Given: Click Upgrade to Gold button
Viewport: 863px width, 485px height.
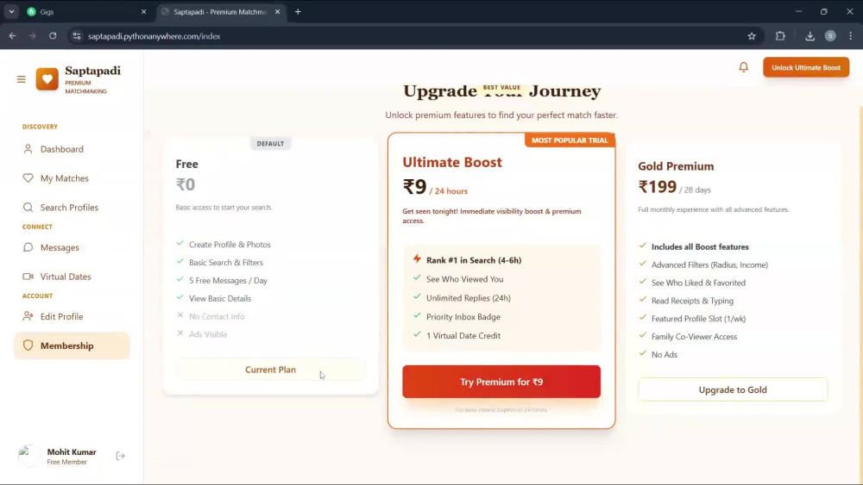Looking at the screenshot, I should [x=733, y=389].
